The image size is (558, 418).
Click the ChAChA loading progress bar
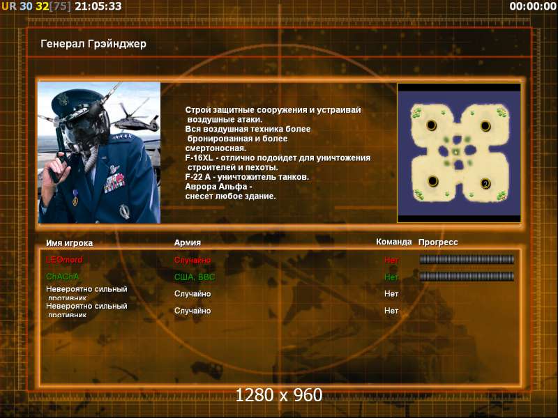click(467, 276)
